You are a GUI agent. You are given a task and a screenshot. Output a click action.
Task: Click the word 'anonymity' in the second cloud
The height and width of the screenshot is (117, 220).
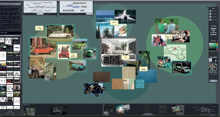[69, 10]
